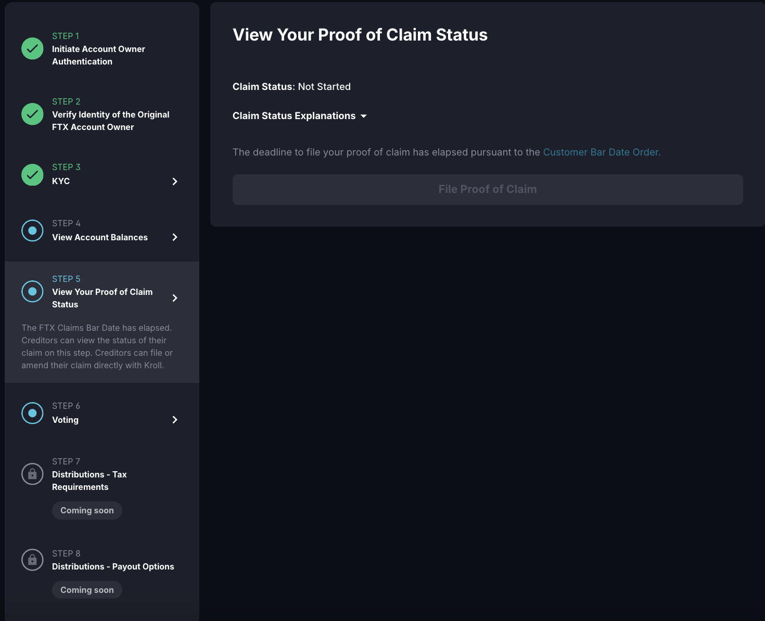
Task: Click the Coming soon badge under Step 7
Action: 87,510
